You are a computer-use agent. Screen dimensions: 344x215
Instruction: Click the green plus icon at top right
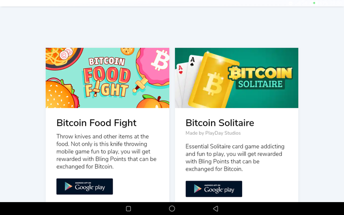pos(314,3)
